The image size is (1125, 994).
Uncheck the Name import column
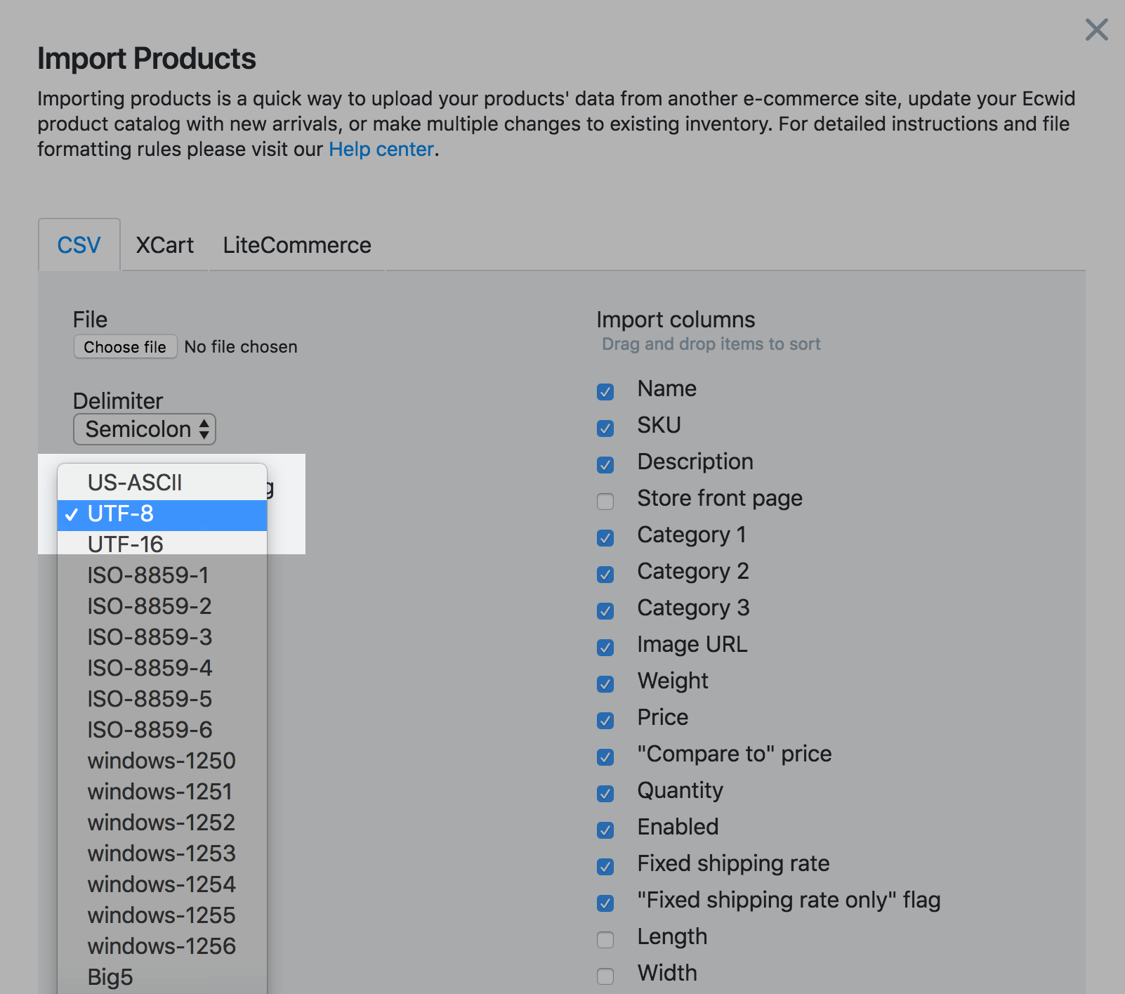pos(605,391)
